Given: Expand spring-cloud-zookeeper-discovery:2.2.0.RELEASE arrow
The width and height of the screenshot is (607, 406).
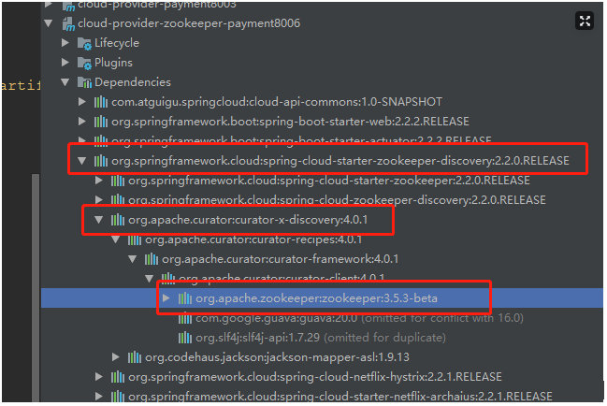Looking at the screenshot, I should [x=99, y=199].
